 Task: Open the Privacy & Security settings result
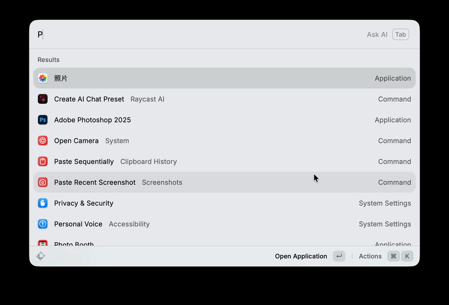coord(84,203)
